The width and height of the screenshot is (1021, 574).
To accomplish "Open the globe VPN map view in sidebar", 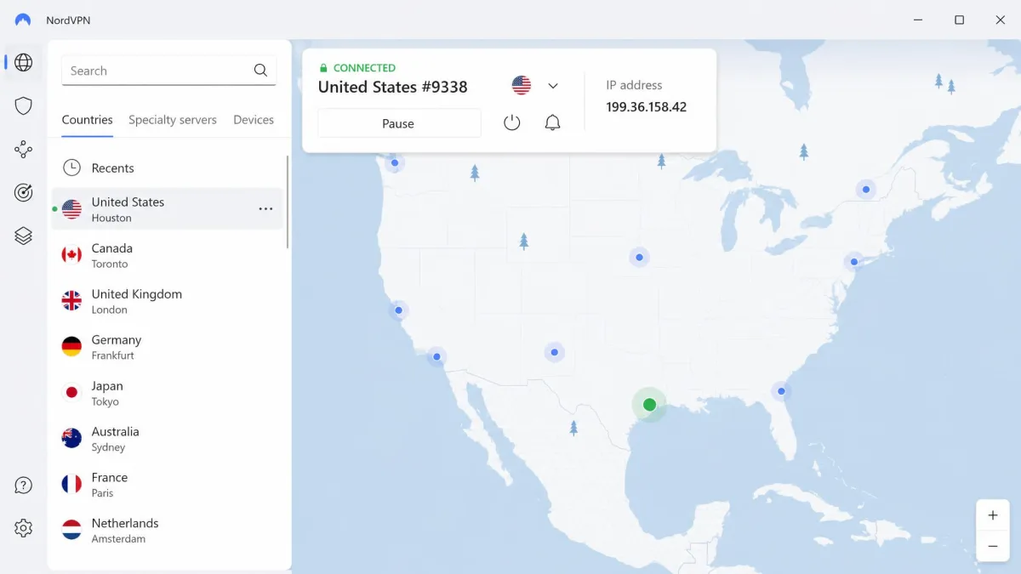I will click(x=24, y=62).
